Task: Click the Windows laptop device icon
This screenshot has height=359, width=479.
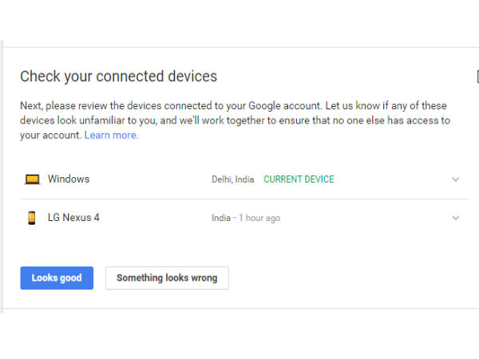Action: 32,179
